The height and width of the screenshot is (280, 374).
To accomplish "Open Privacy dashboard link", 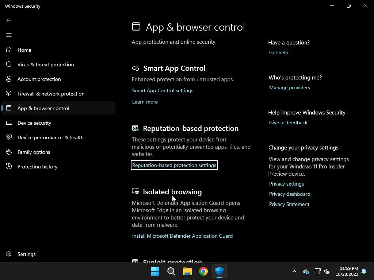I will (290, 194).
